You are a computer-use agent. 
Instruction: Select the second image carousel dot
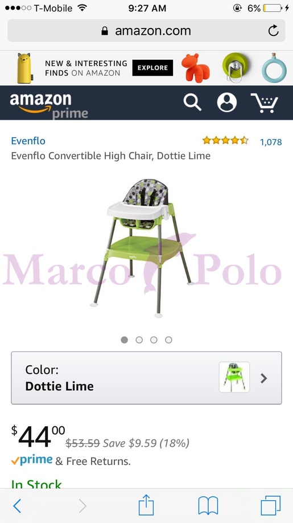pos(139,340)
